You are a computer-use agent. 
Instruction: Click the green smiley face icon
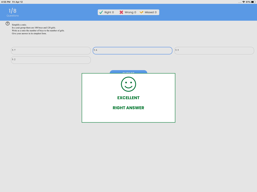tap(128, 84)
